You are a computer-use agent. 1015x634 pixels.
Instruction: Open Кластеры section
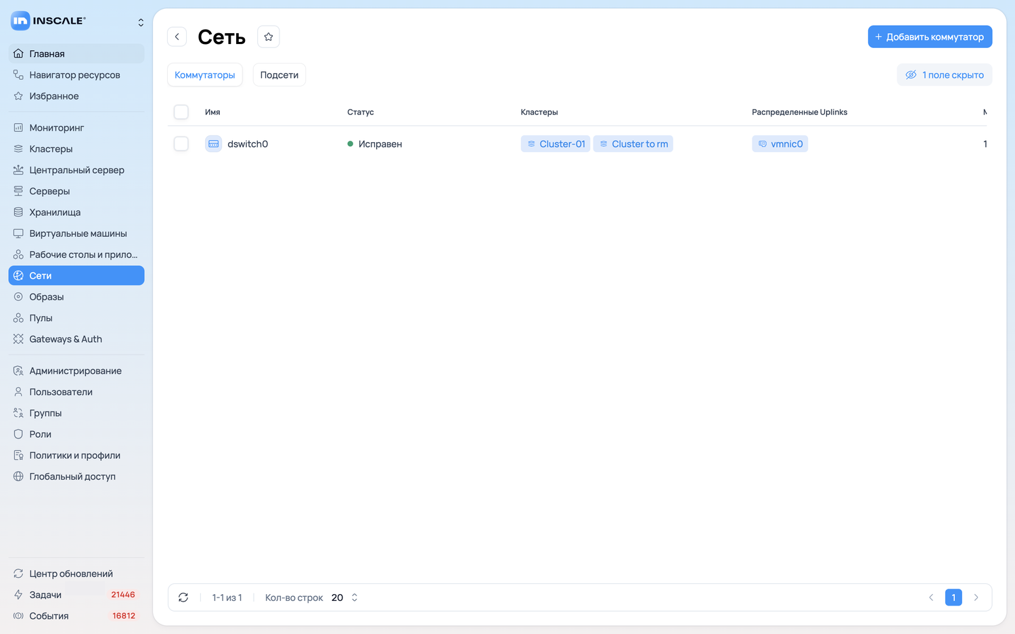76,149
